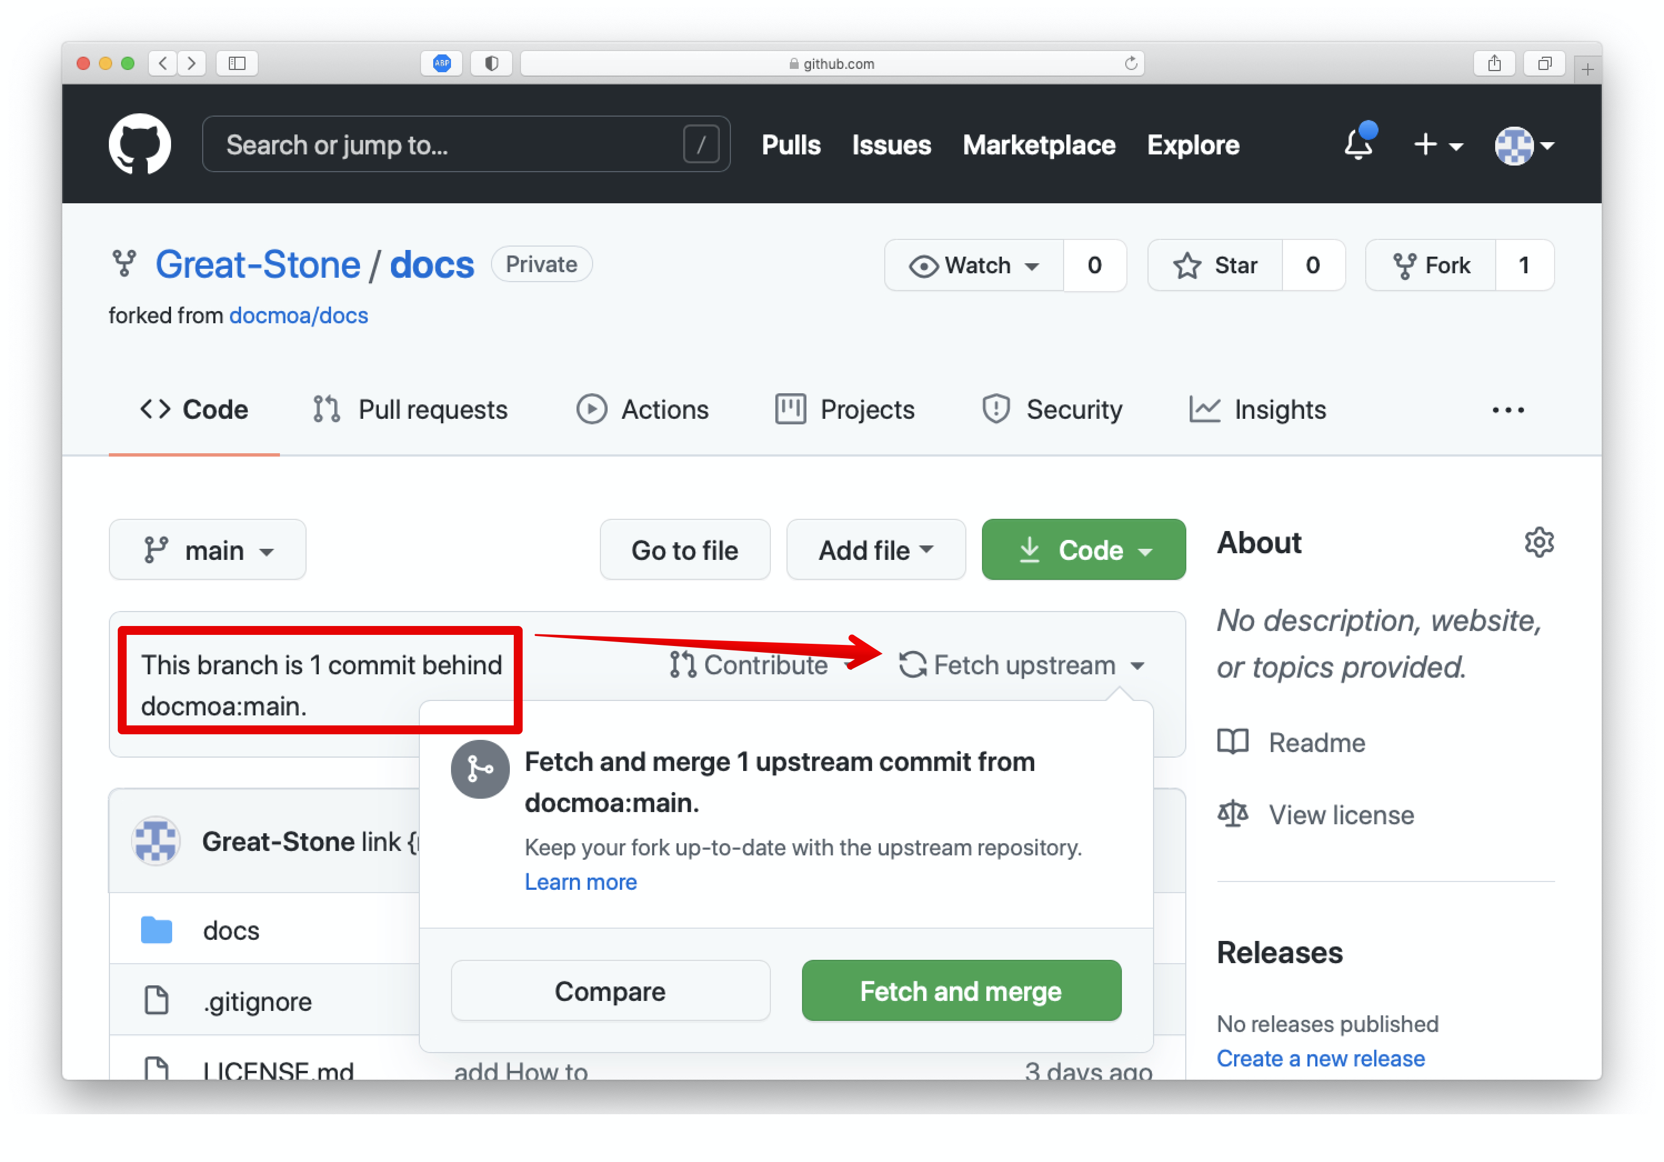Open the Watch notifications dropdown
The image size is (1664, 1162).
974,266
